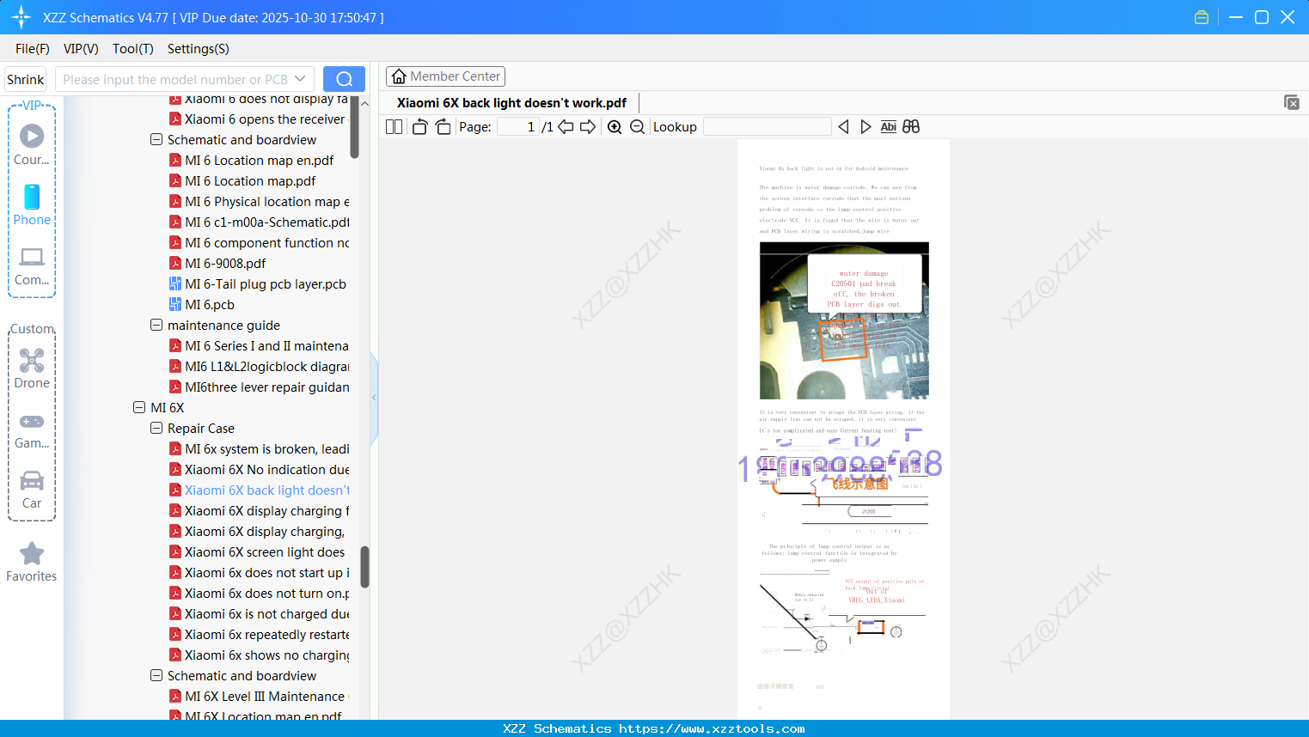Find previous lookup match
The image size is (1309, 737).
coord(843,127)
